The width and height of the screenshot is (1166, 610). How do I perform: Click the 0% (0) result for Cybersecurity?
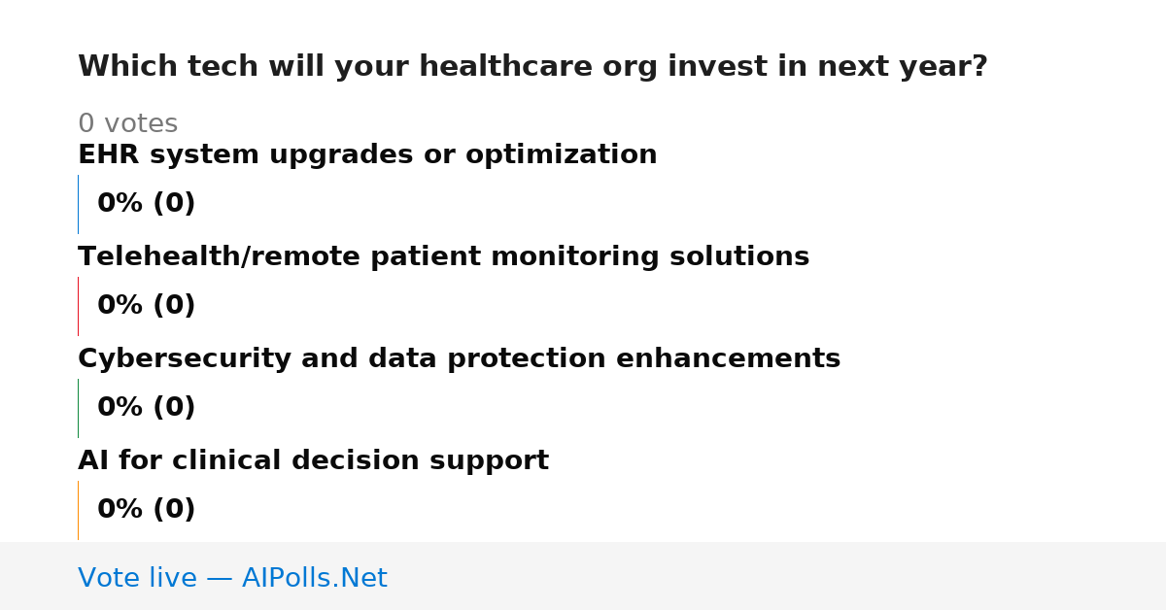(146, 408)
